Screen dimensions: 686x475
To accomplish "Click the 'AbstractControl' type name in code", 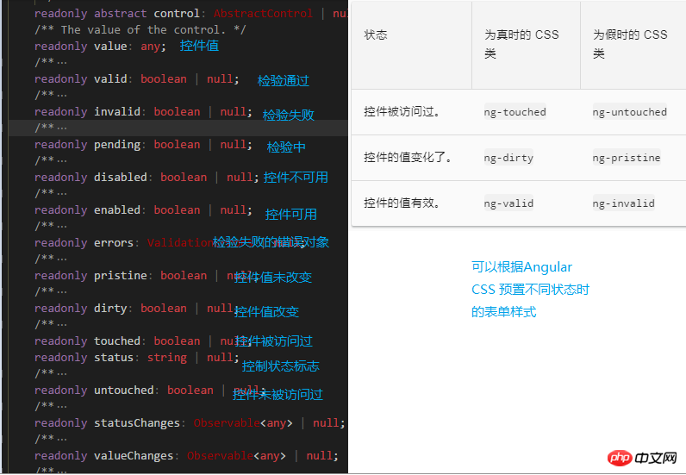I will pyautogui.click(x=263, y=14).
